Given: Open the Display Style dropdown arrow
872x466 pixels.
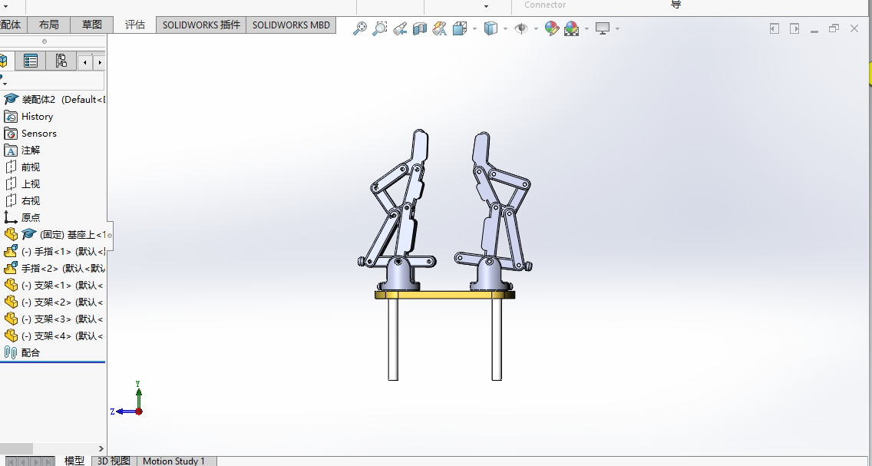Looking at the screenshot, I should pos(505,29).
